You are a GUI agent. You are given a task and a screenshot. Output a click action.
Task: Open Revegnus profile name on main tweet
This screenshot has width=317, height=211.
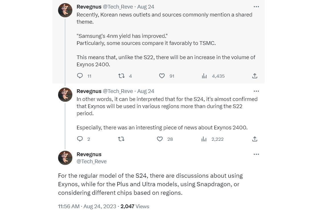point(89,154)
